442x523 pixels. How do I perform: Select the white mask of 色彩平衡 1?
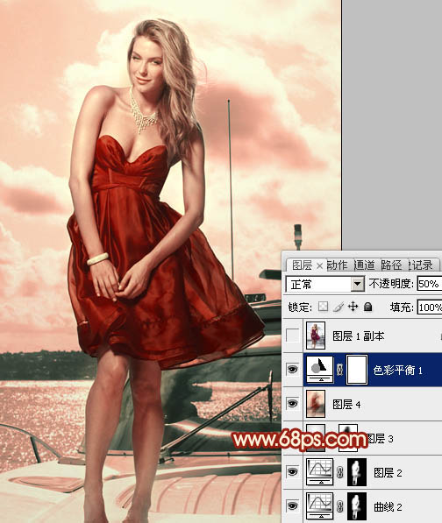coord(357,370)
